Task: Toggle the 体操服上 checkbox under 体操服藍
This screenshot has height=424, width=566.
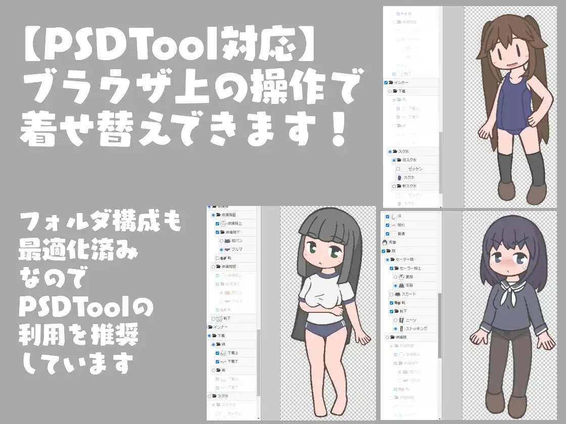Action: pos(217,224)
